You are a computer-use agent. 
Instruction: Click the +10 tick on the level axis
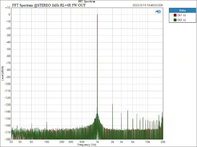[7, 8]
